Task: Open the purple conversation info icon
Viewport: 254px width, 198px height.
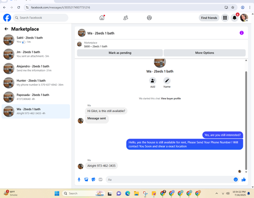Action: click(241, 33)
